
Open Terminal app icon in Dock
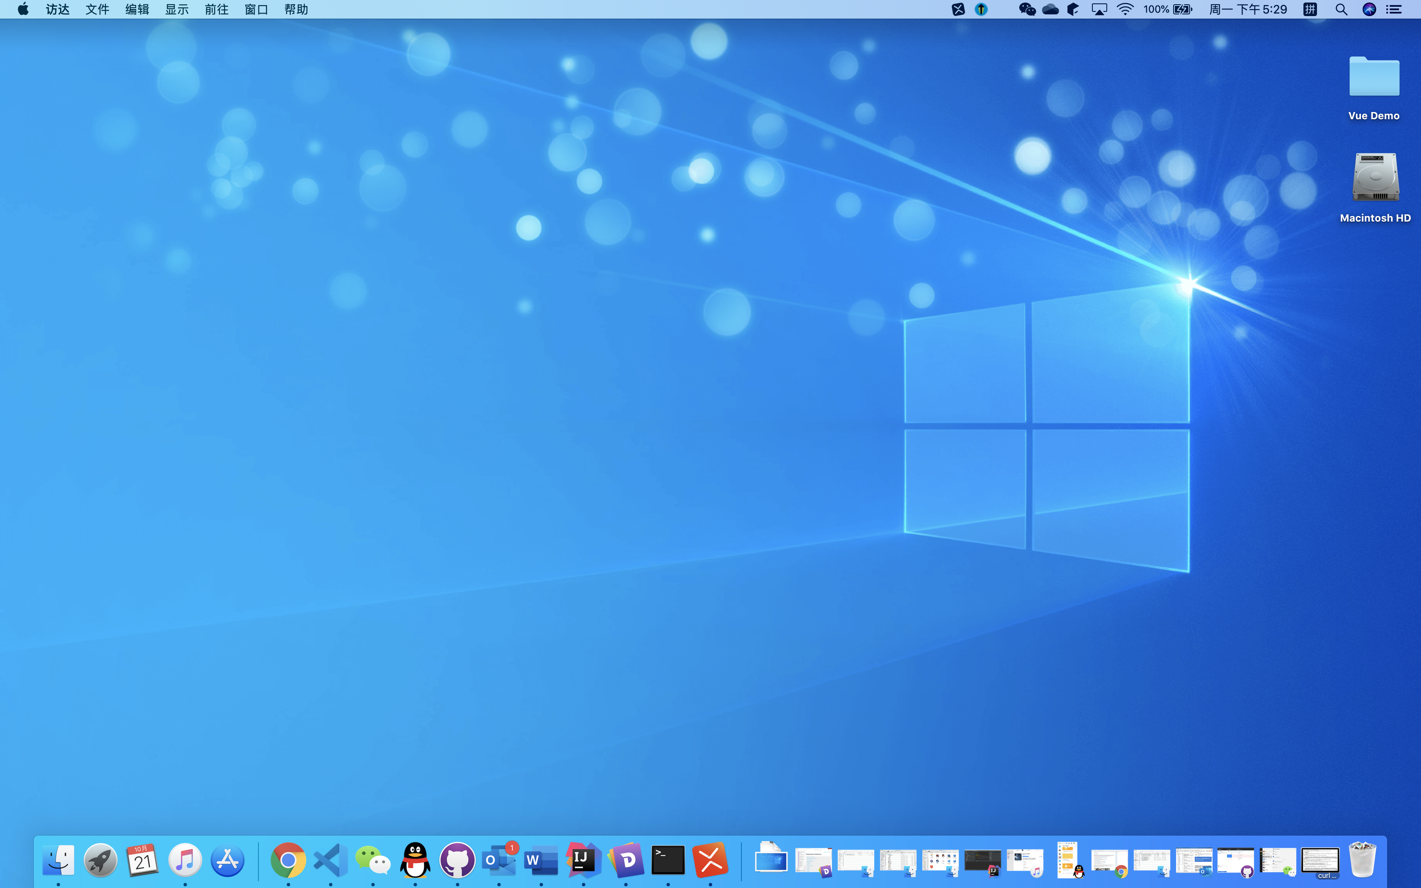pos(668,861)
